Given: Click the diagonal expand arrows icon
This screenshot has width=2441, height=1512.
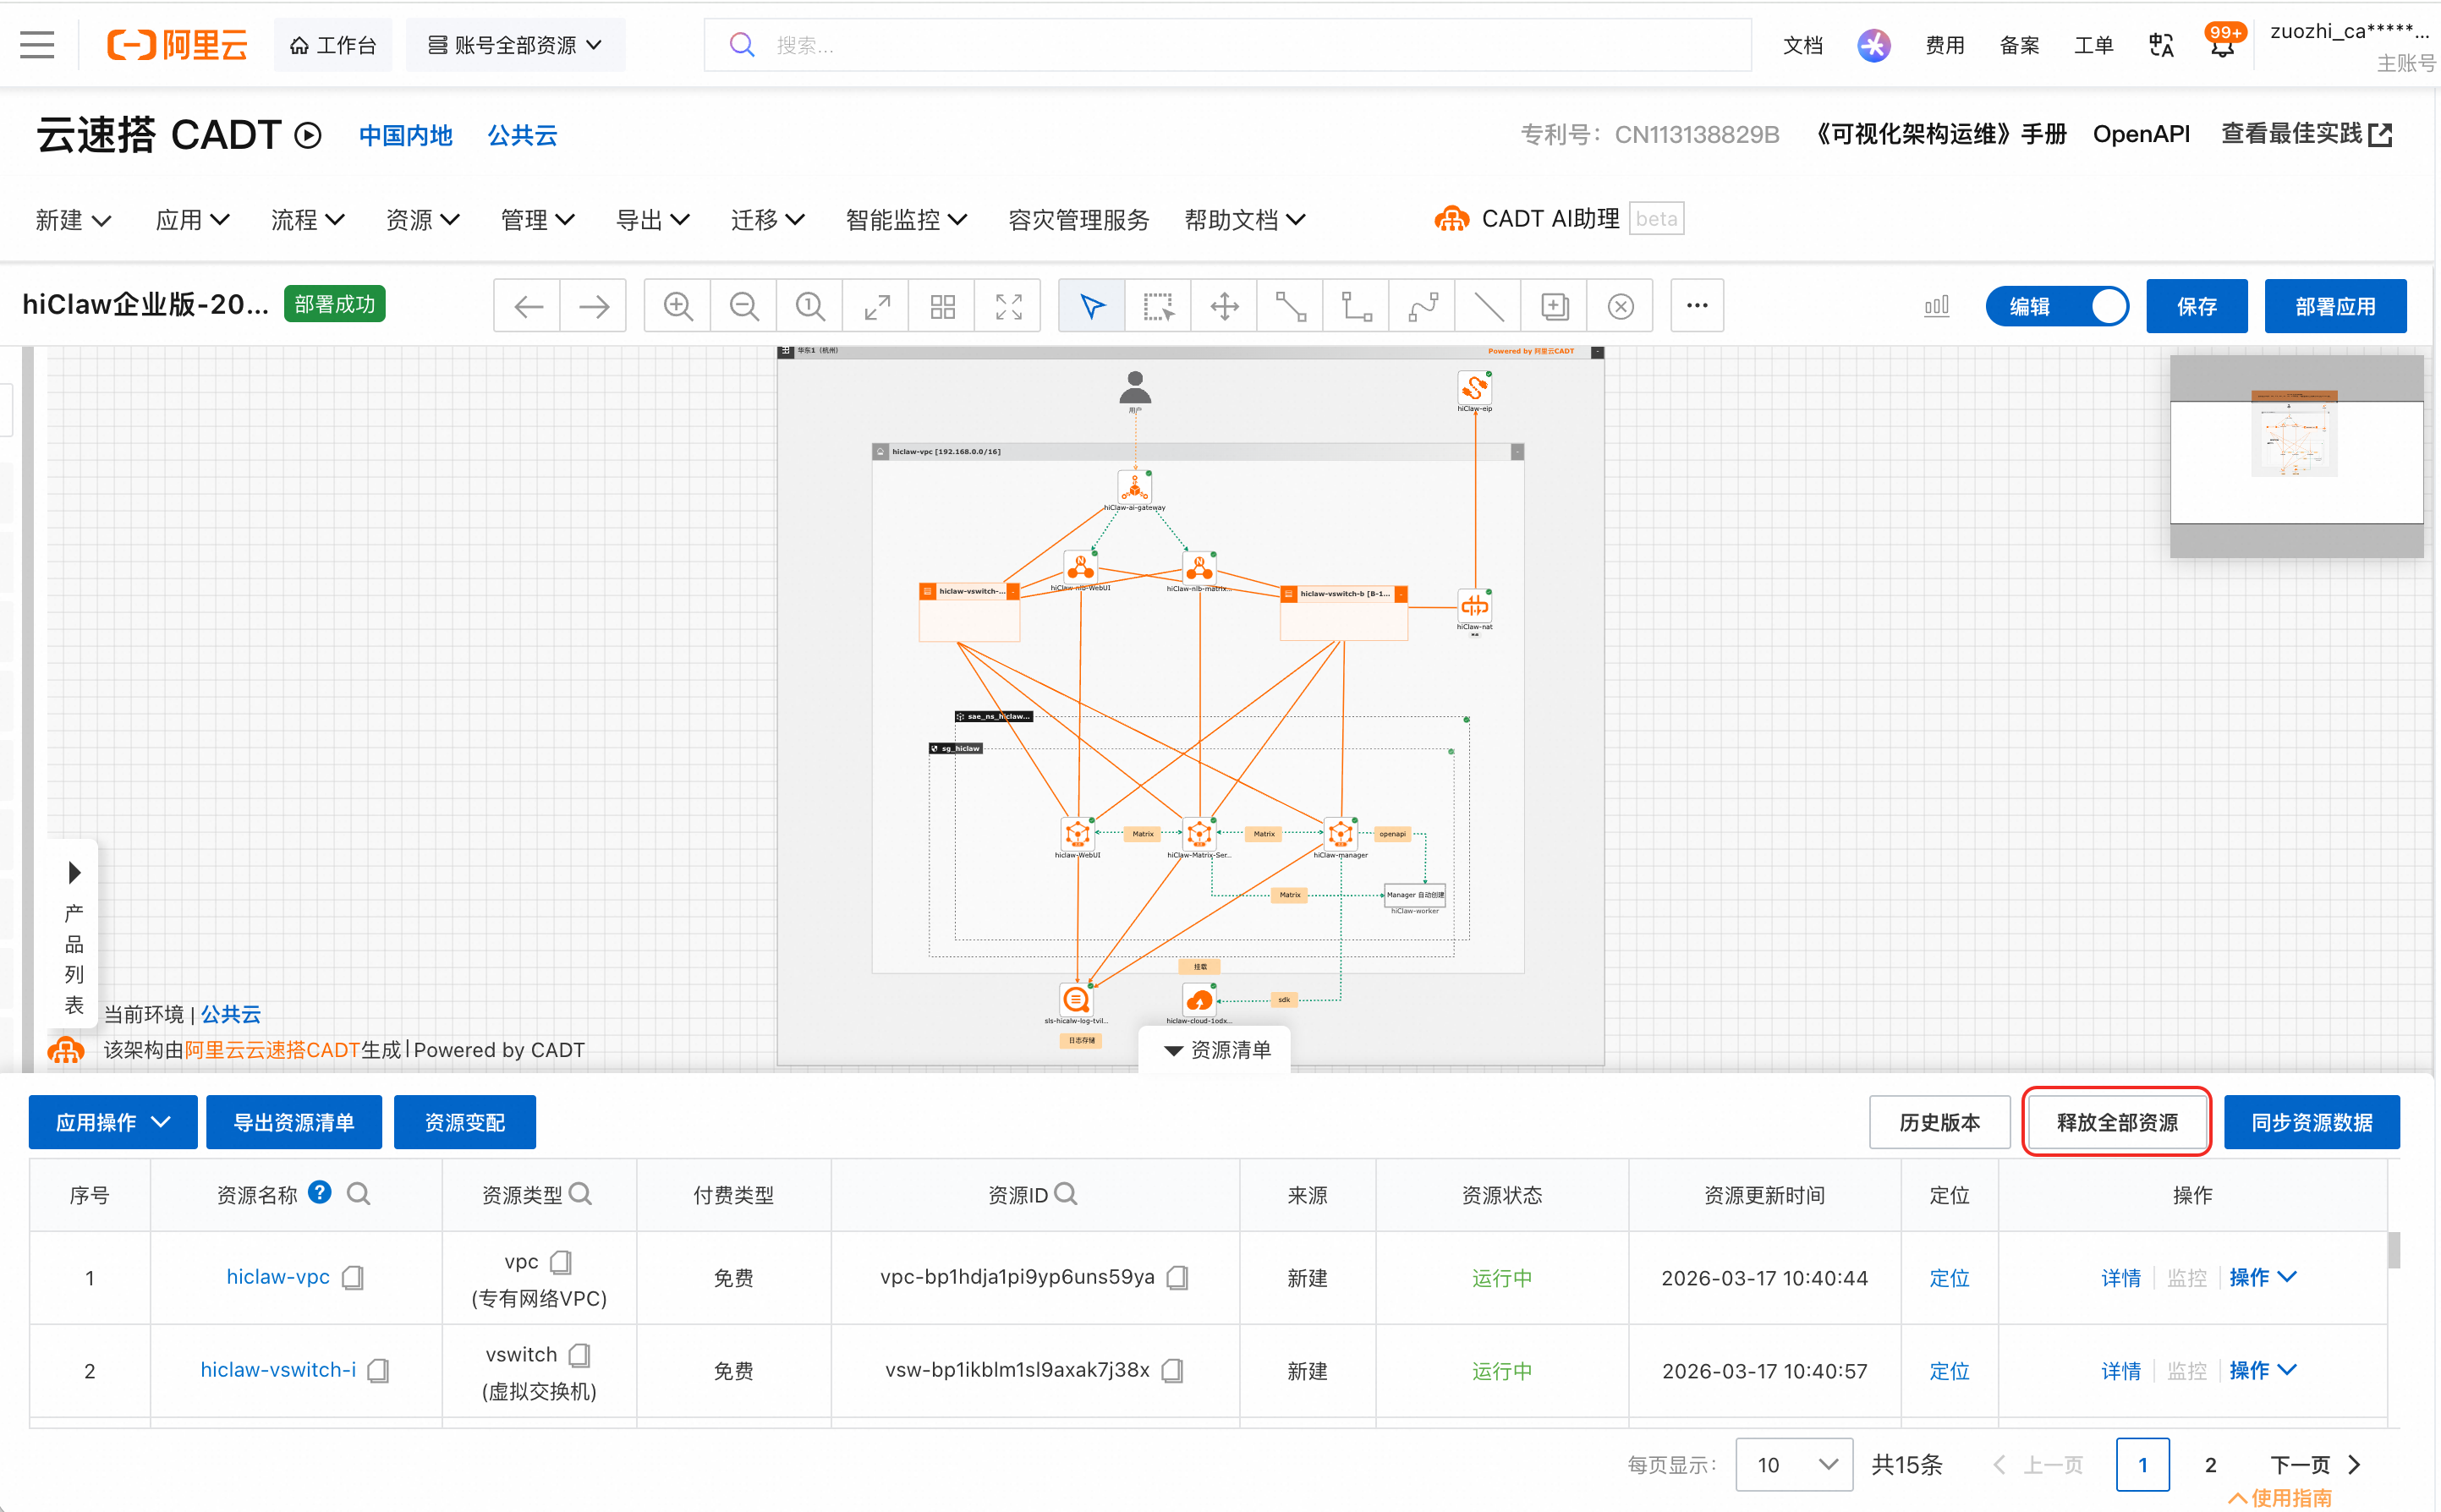Looking at the screenshot, I should click(877, 306).
